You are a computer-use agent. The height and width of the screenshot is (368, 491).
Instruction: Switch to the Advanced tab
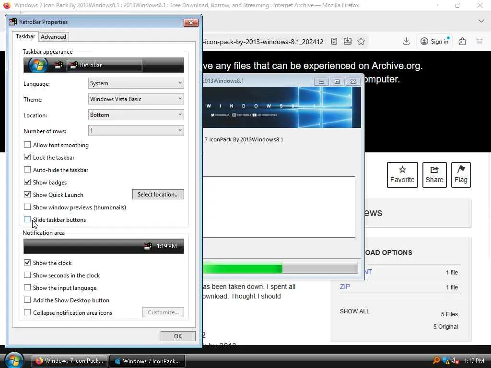pyautogui.click(x=53, y=36)
